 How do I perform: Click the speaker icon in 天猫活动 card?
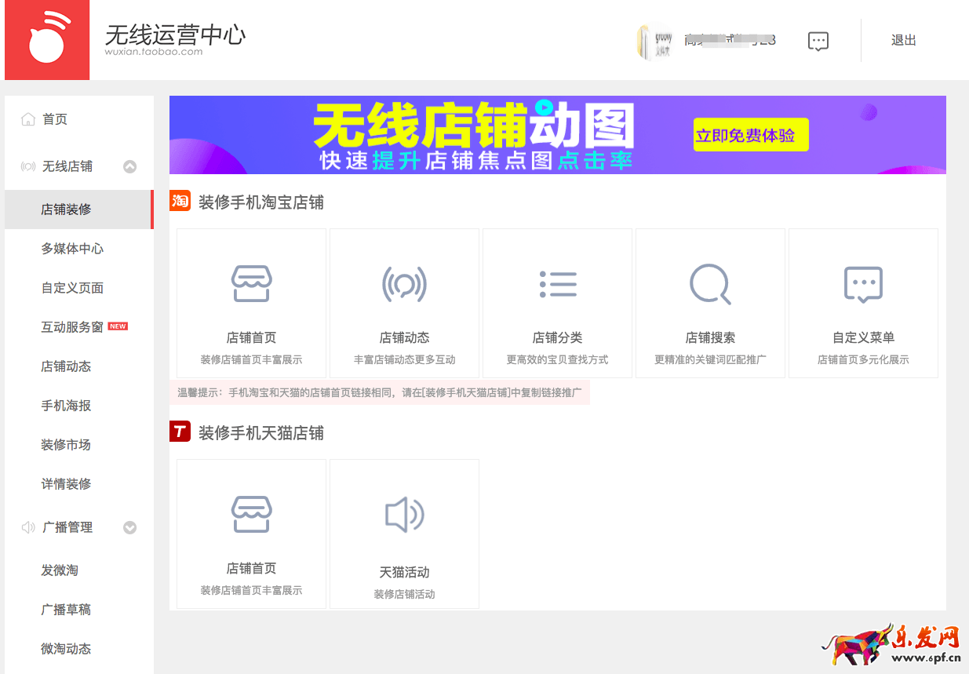pos(404,516)
